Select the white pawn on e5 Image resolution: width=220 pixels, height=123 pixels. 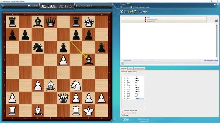63,60
